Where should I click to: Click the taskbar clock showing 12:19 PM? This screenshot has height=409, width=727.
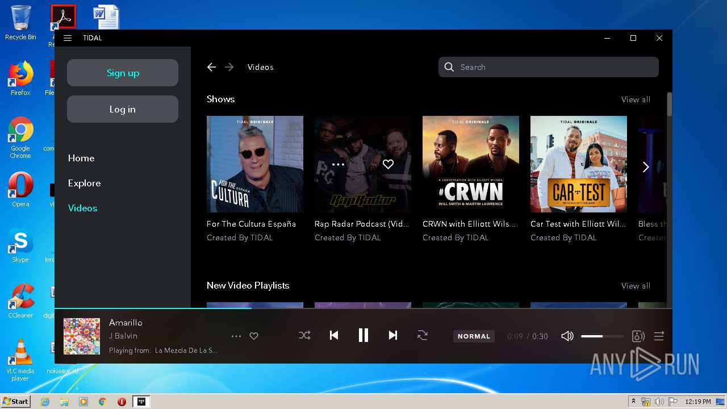tap(698, 402)
